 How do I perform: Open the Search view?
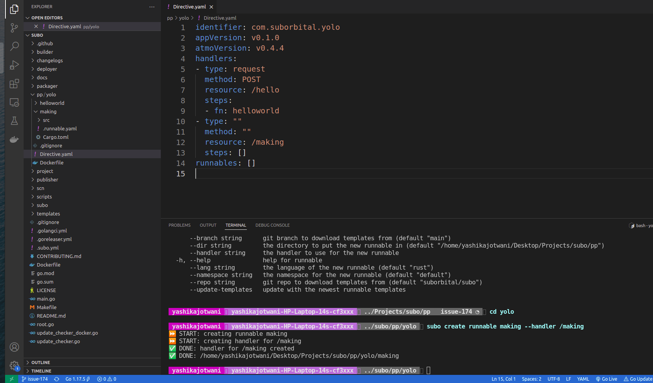(x=14, y=46)
